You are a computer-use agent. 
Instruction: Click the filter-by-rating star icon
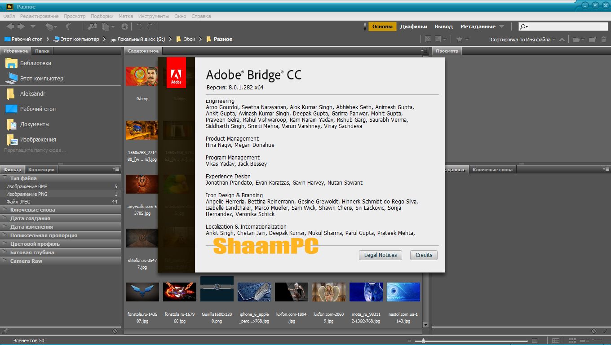coord(459,39)
